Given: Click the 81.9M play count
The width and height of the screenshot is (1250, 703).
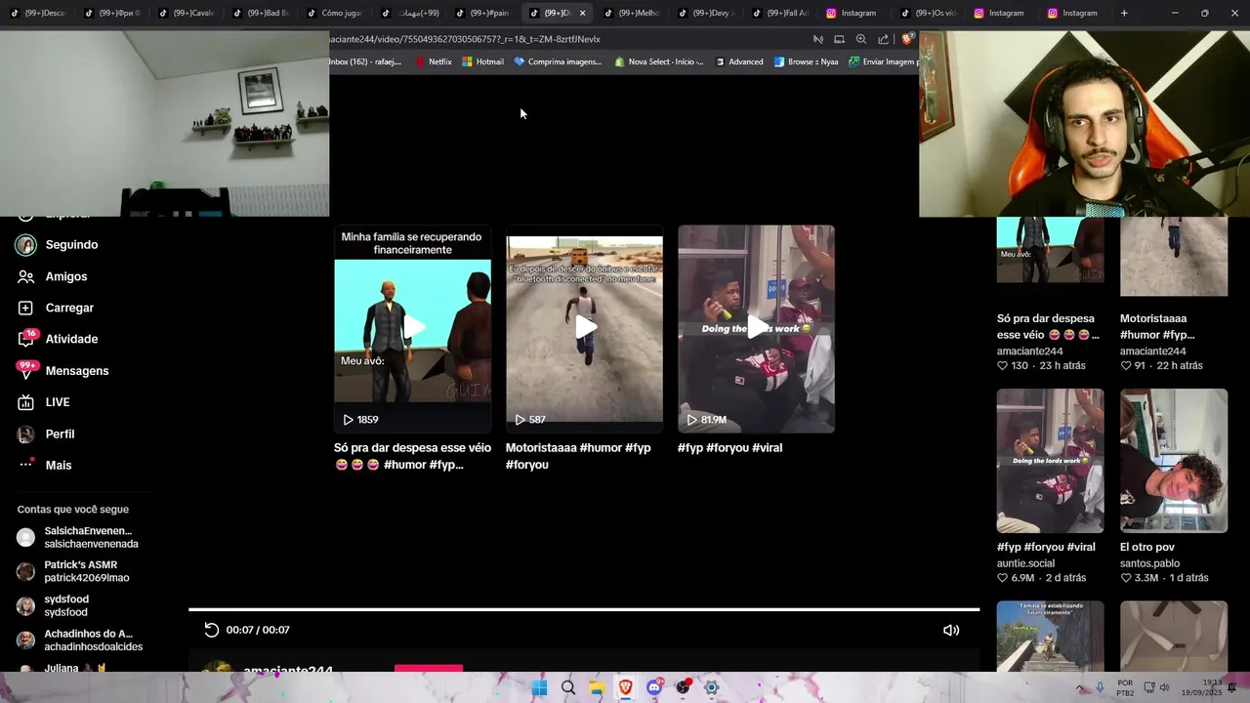Looking at the screenshot, I should [706, 420].
